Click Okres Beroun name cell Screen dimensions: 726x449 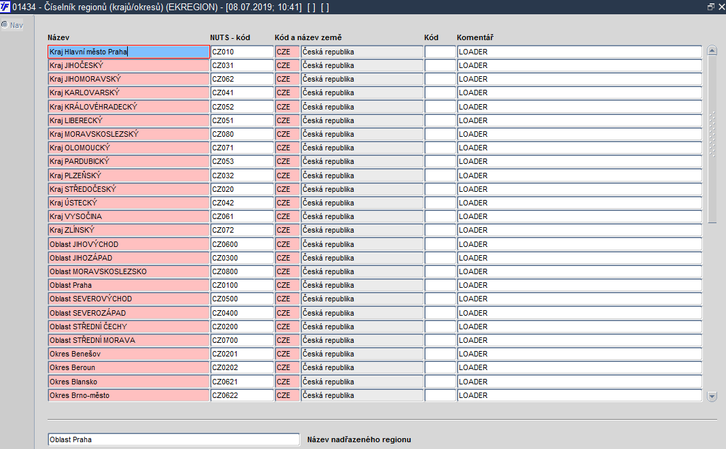pyautogui.click(x=128, y=368)
